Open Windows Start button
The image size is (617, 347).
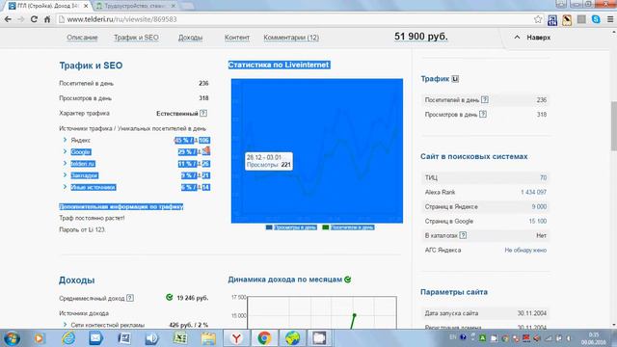click(12, 338)
